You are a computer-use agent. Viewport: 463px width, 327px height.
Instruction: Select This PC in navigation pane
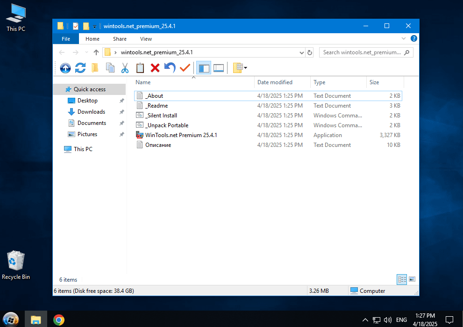83,149
